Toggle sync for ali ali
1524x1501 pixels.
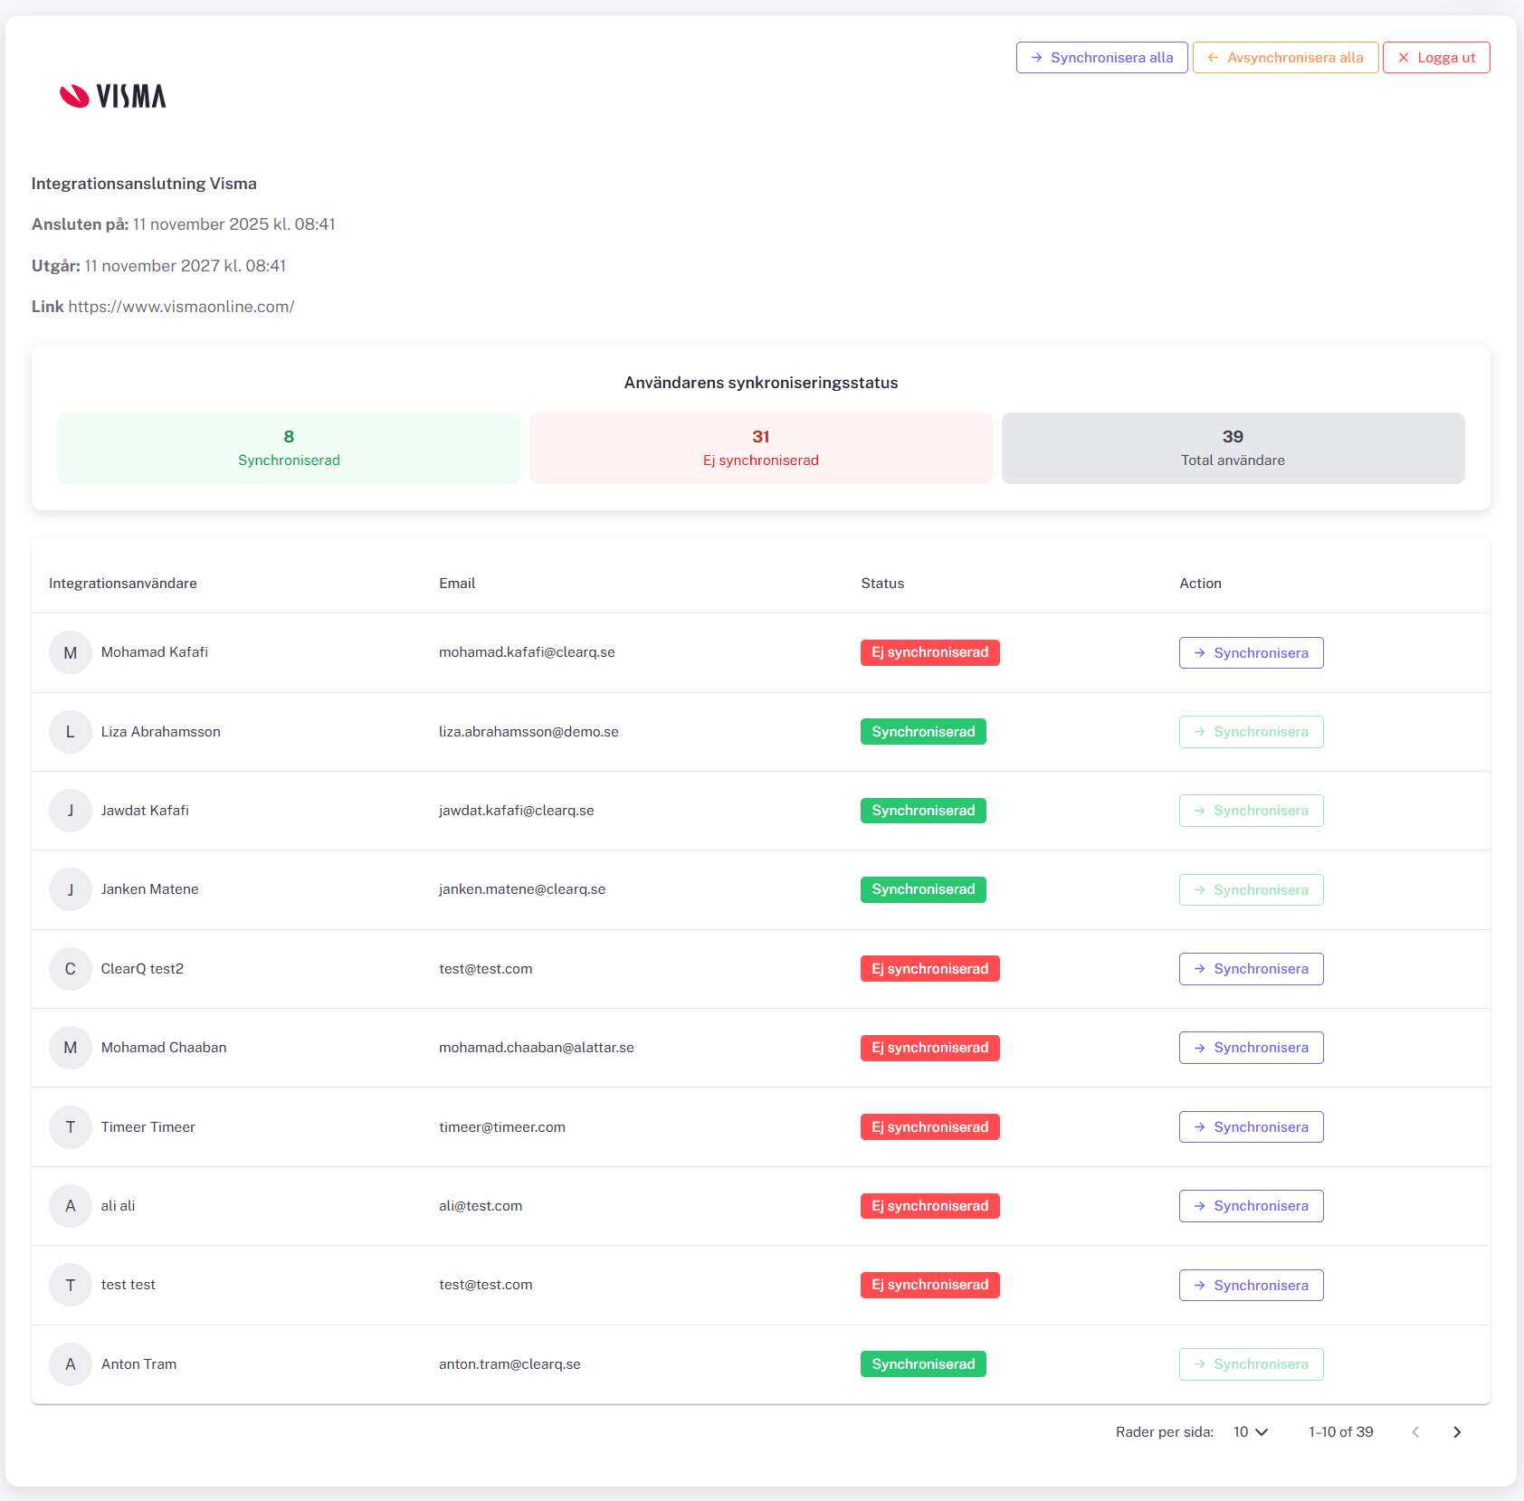click(x=1251, y=1205)
